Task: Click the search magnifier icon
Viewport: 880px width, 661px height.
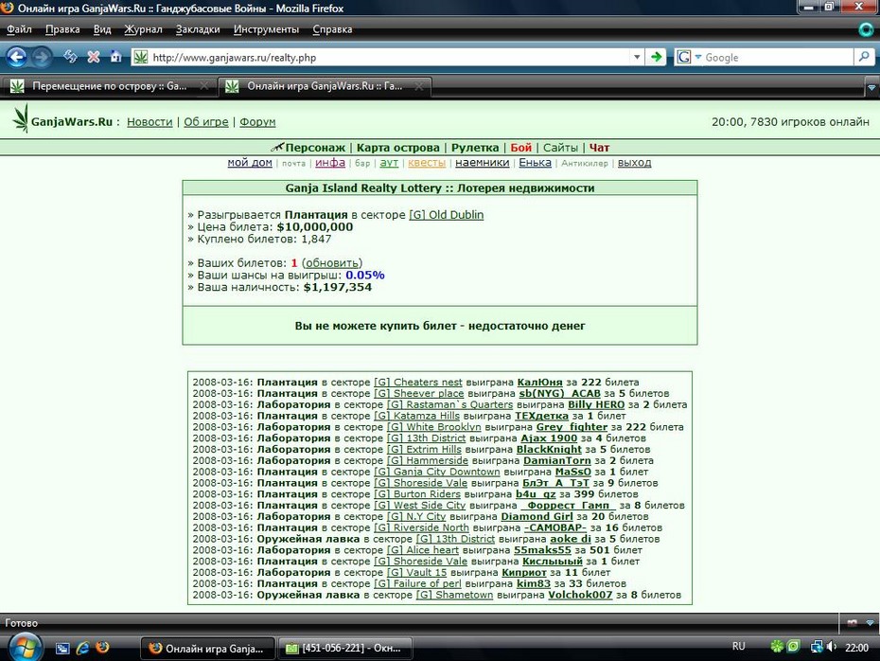Action: 864,57
